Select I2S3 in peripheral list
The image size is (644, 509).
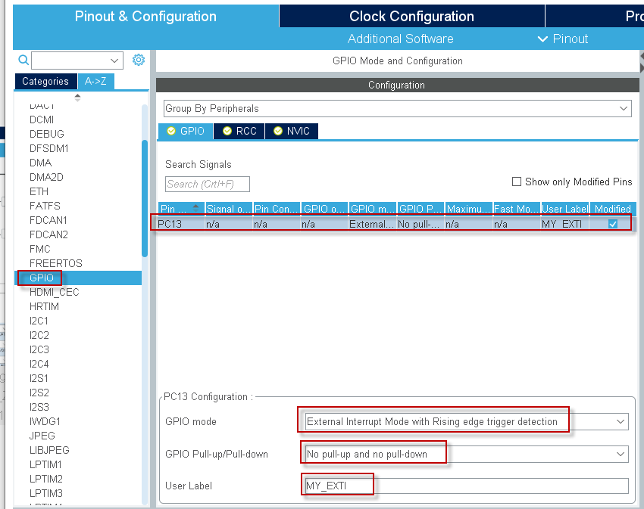[x=39, y=407]
